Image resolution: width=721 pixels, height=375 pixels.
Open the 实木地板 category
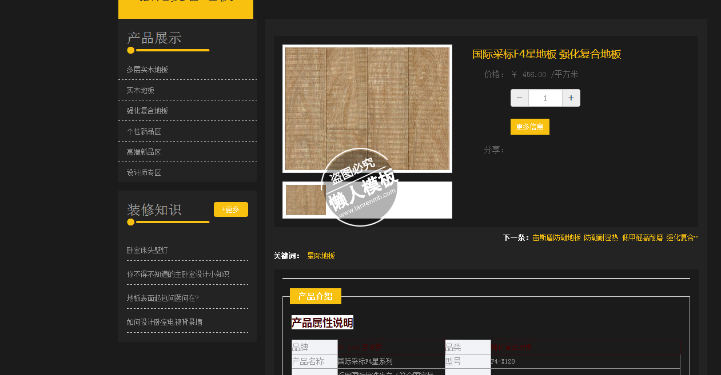point(140,90)
